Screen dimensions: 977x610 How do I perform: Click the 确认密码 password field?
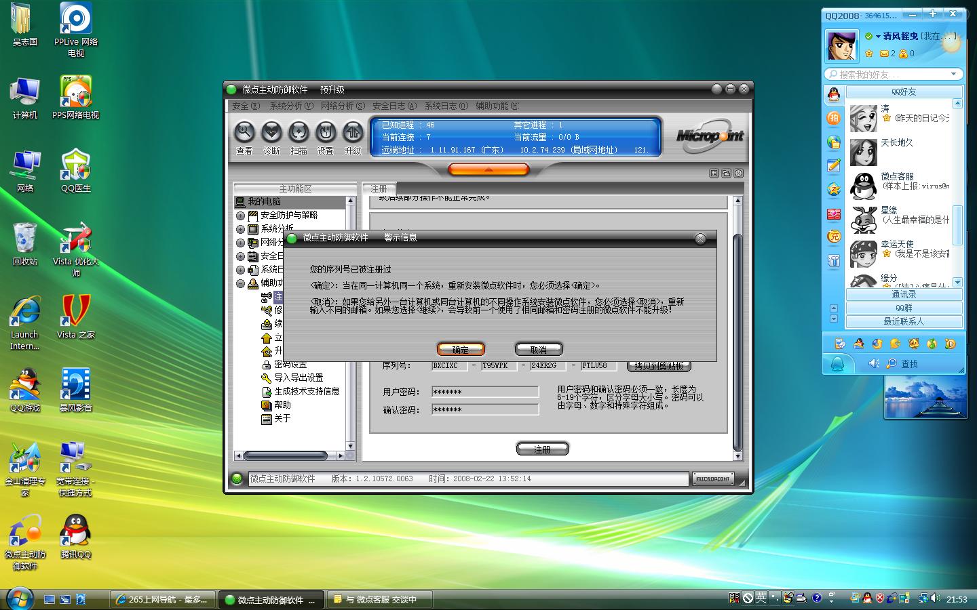tap(485, 409)
